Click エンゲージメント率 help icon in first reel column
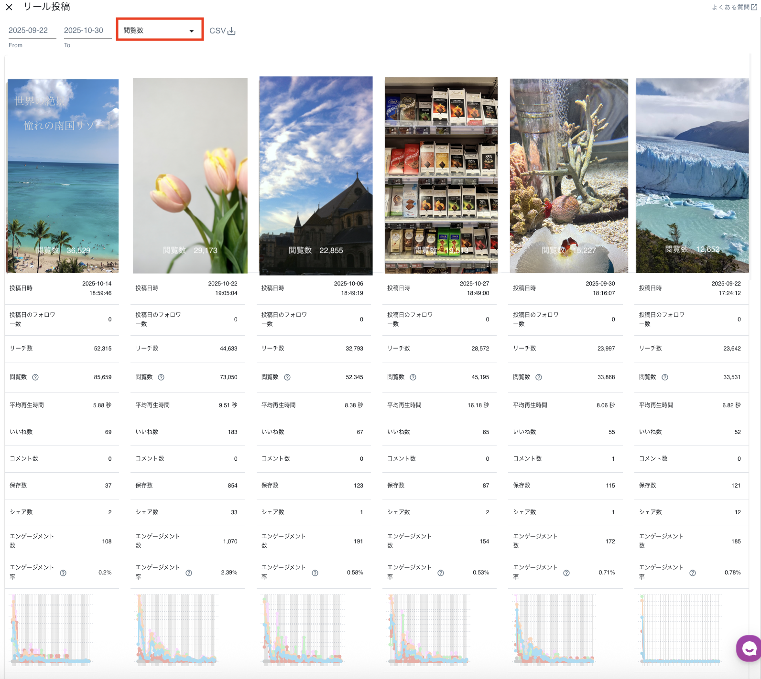The width and height of the screenshot is (761, 679). 63,573
